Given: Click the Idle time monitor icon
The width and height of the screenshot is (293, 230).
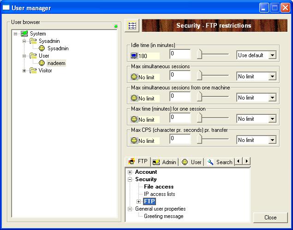Looking at the screenshot, I should pyautogui.click(x=134, y=56).
